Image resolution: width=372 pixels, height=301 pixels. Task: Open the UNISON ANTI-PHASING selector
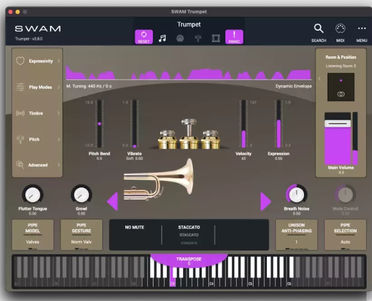tap(297, 235)
